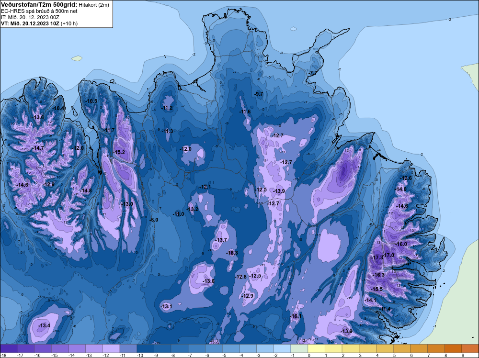Click the -12.1 temperature label
Image resolution: width=479 pixels, height=358 pixels.
[x=205, y=187]
